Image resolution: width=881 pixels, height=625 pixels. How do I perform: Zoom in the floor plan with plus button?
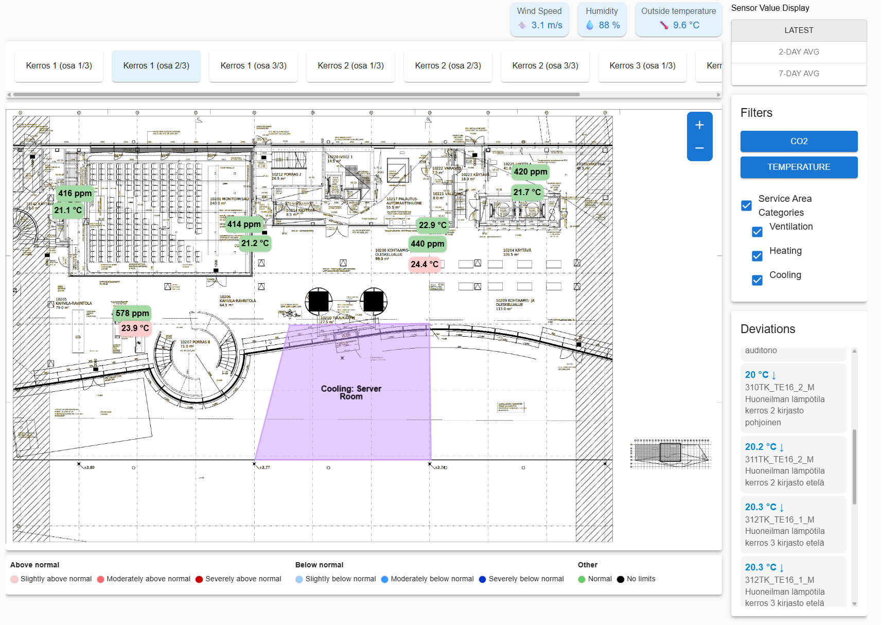(699, 125)
